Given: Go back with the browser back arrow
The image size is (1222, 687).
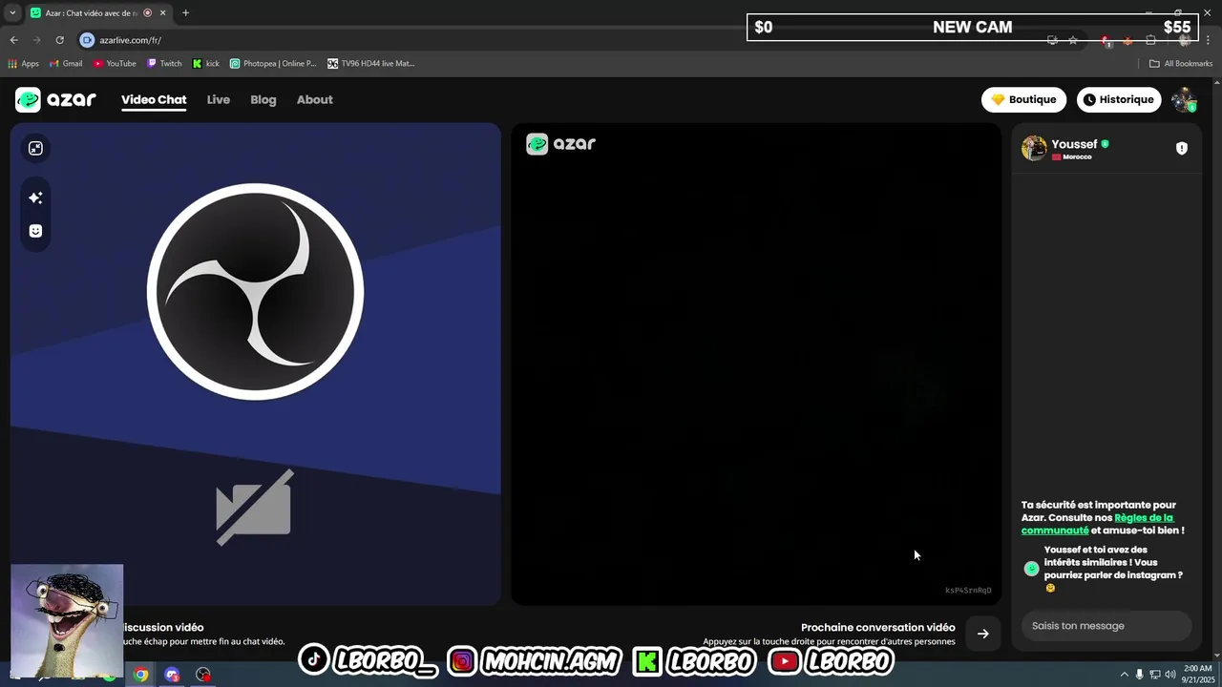Looking at the screenshot, I should click(13, 40).
